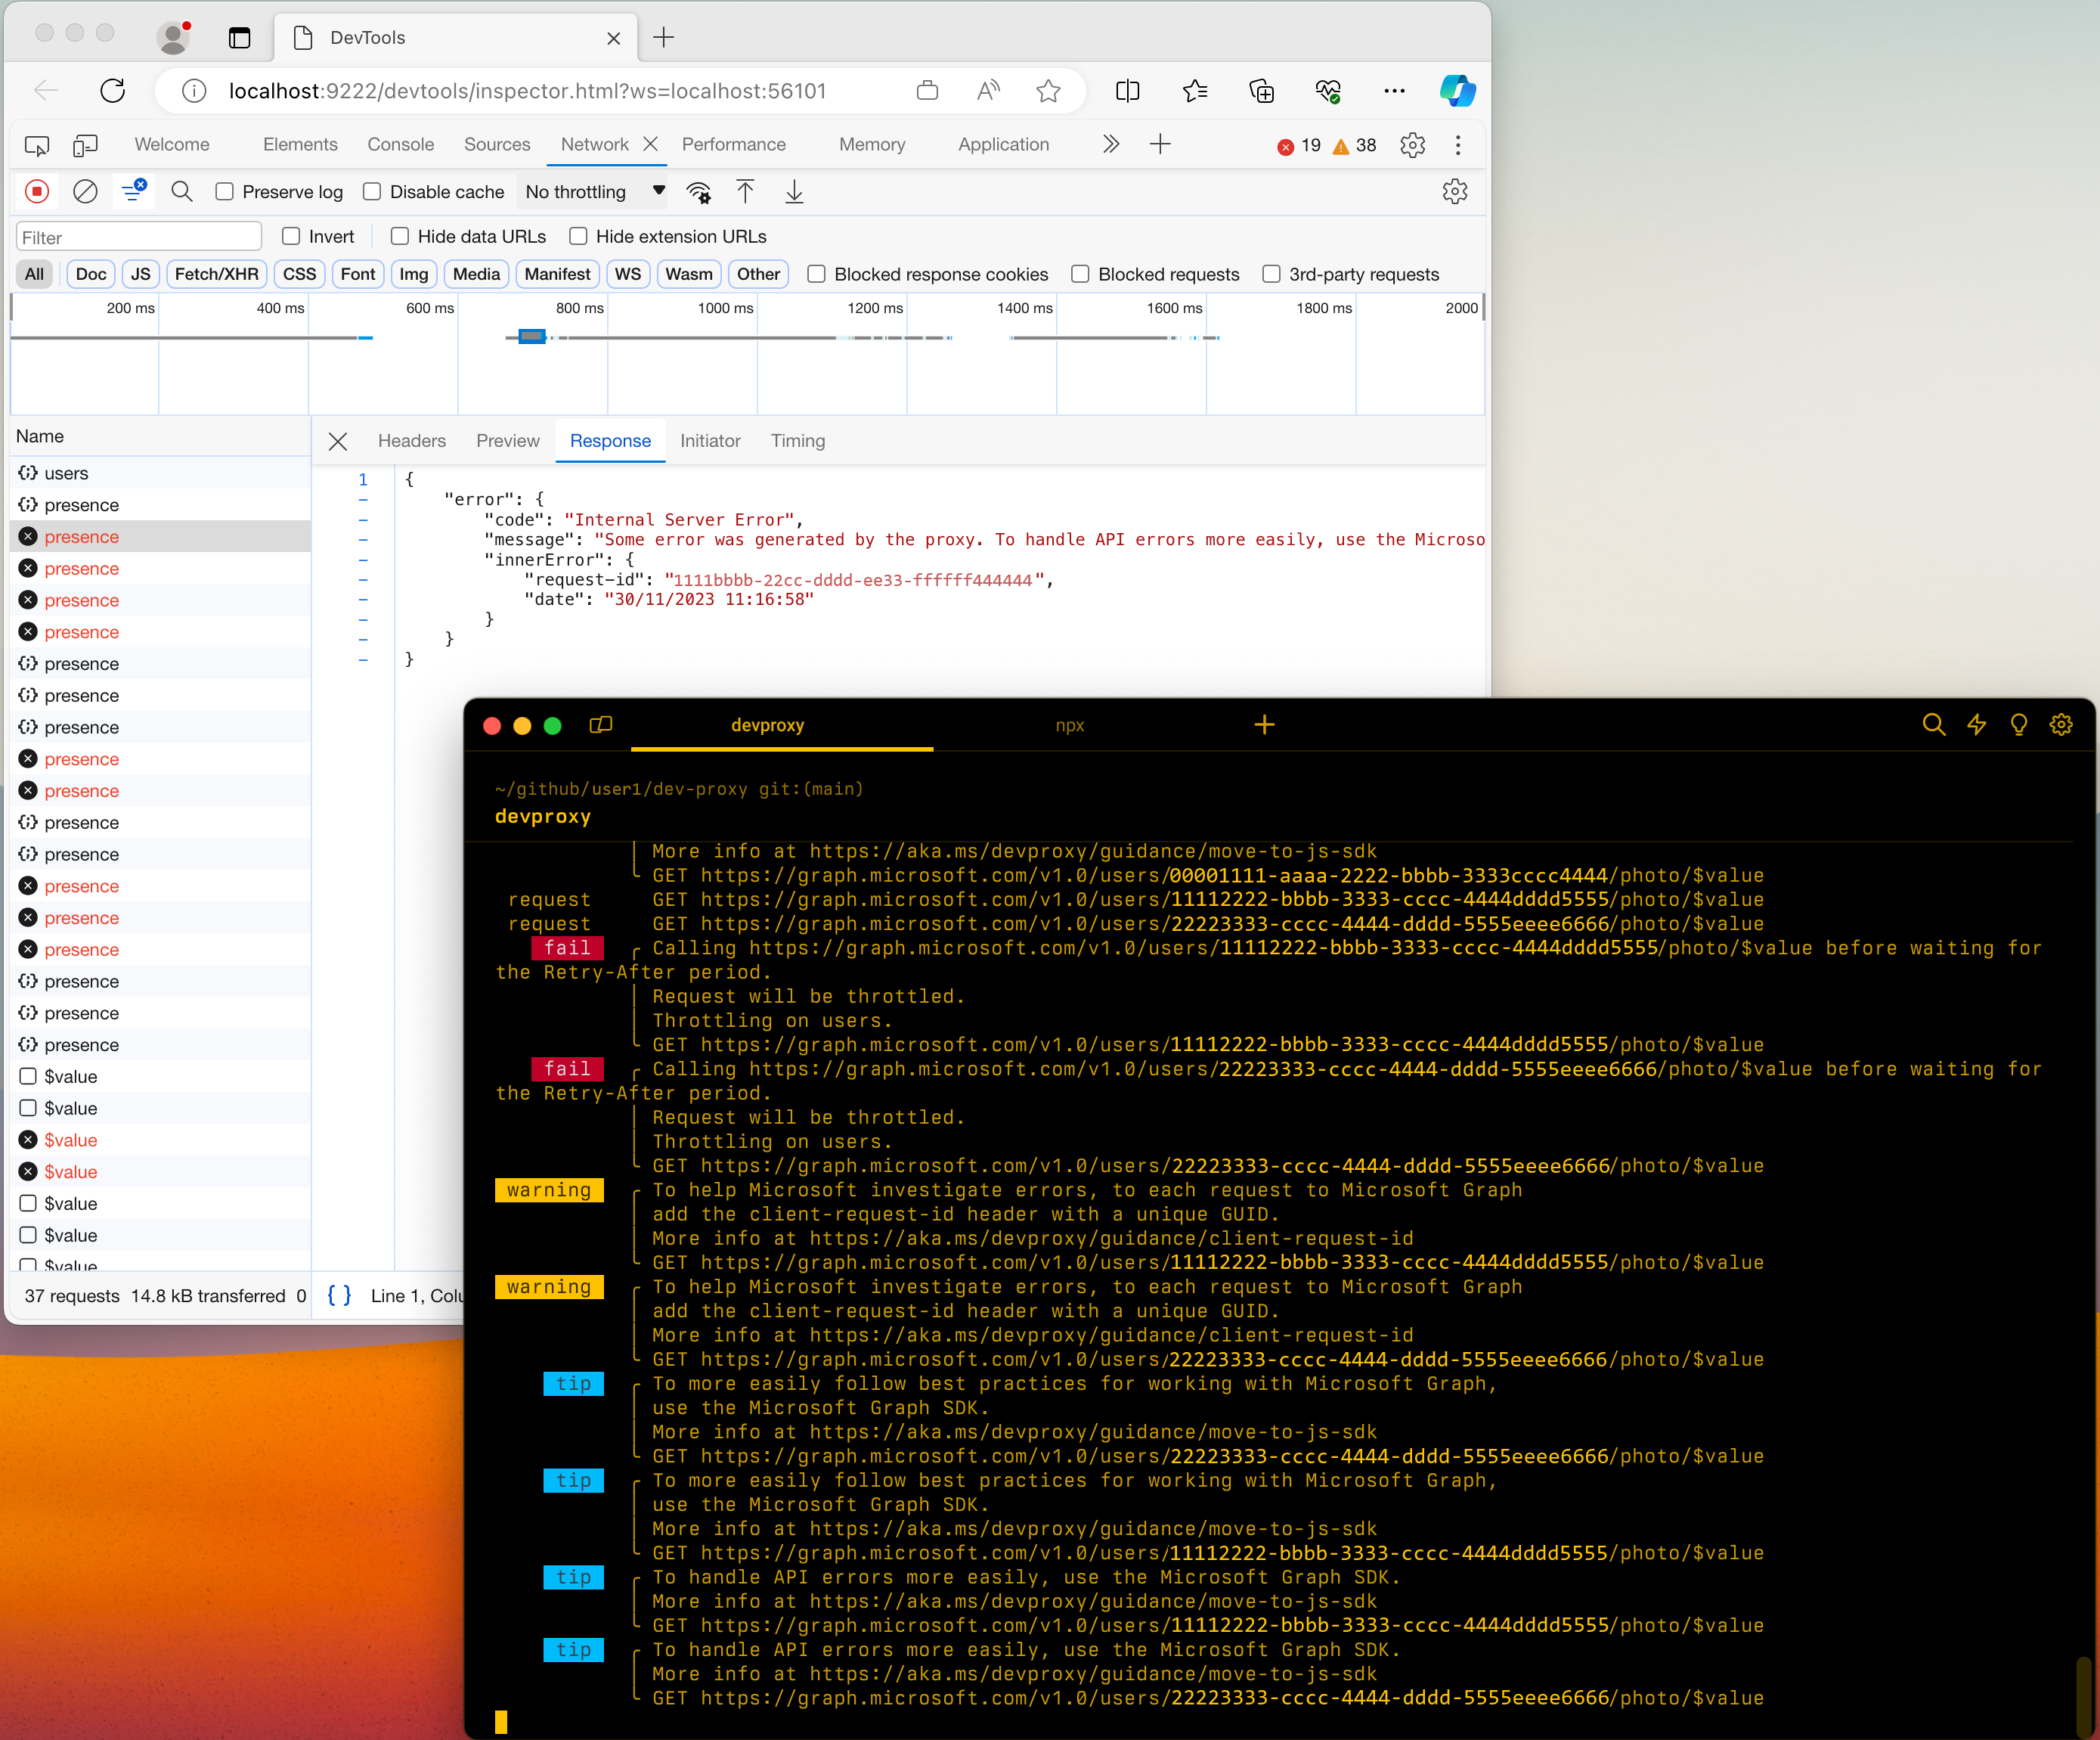Open browser settings via the ellipsis menu
The width and height of the screenshot is (2100, 1740).
point(1395,91)
